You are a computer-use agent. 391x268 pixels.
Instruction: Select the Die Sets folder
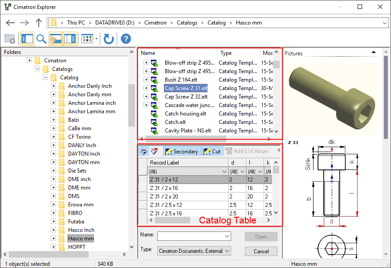[77, 171]
